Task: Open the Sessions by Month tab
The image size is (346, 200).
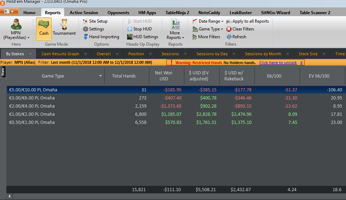Action: click(x=263, y=54)
